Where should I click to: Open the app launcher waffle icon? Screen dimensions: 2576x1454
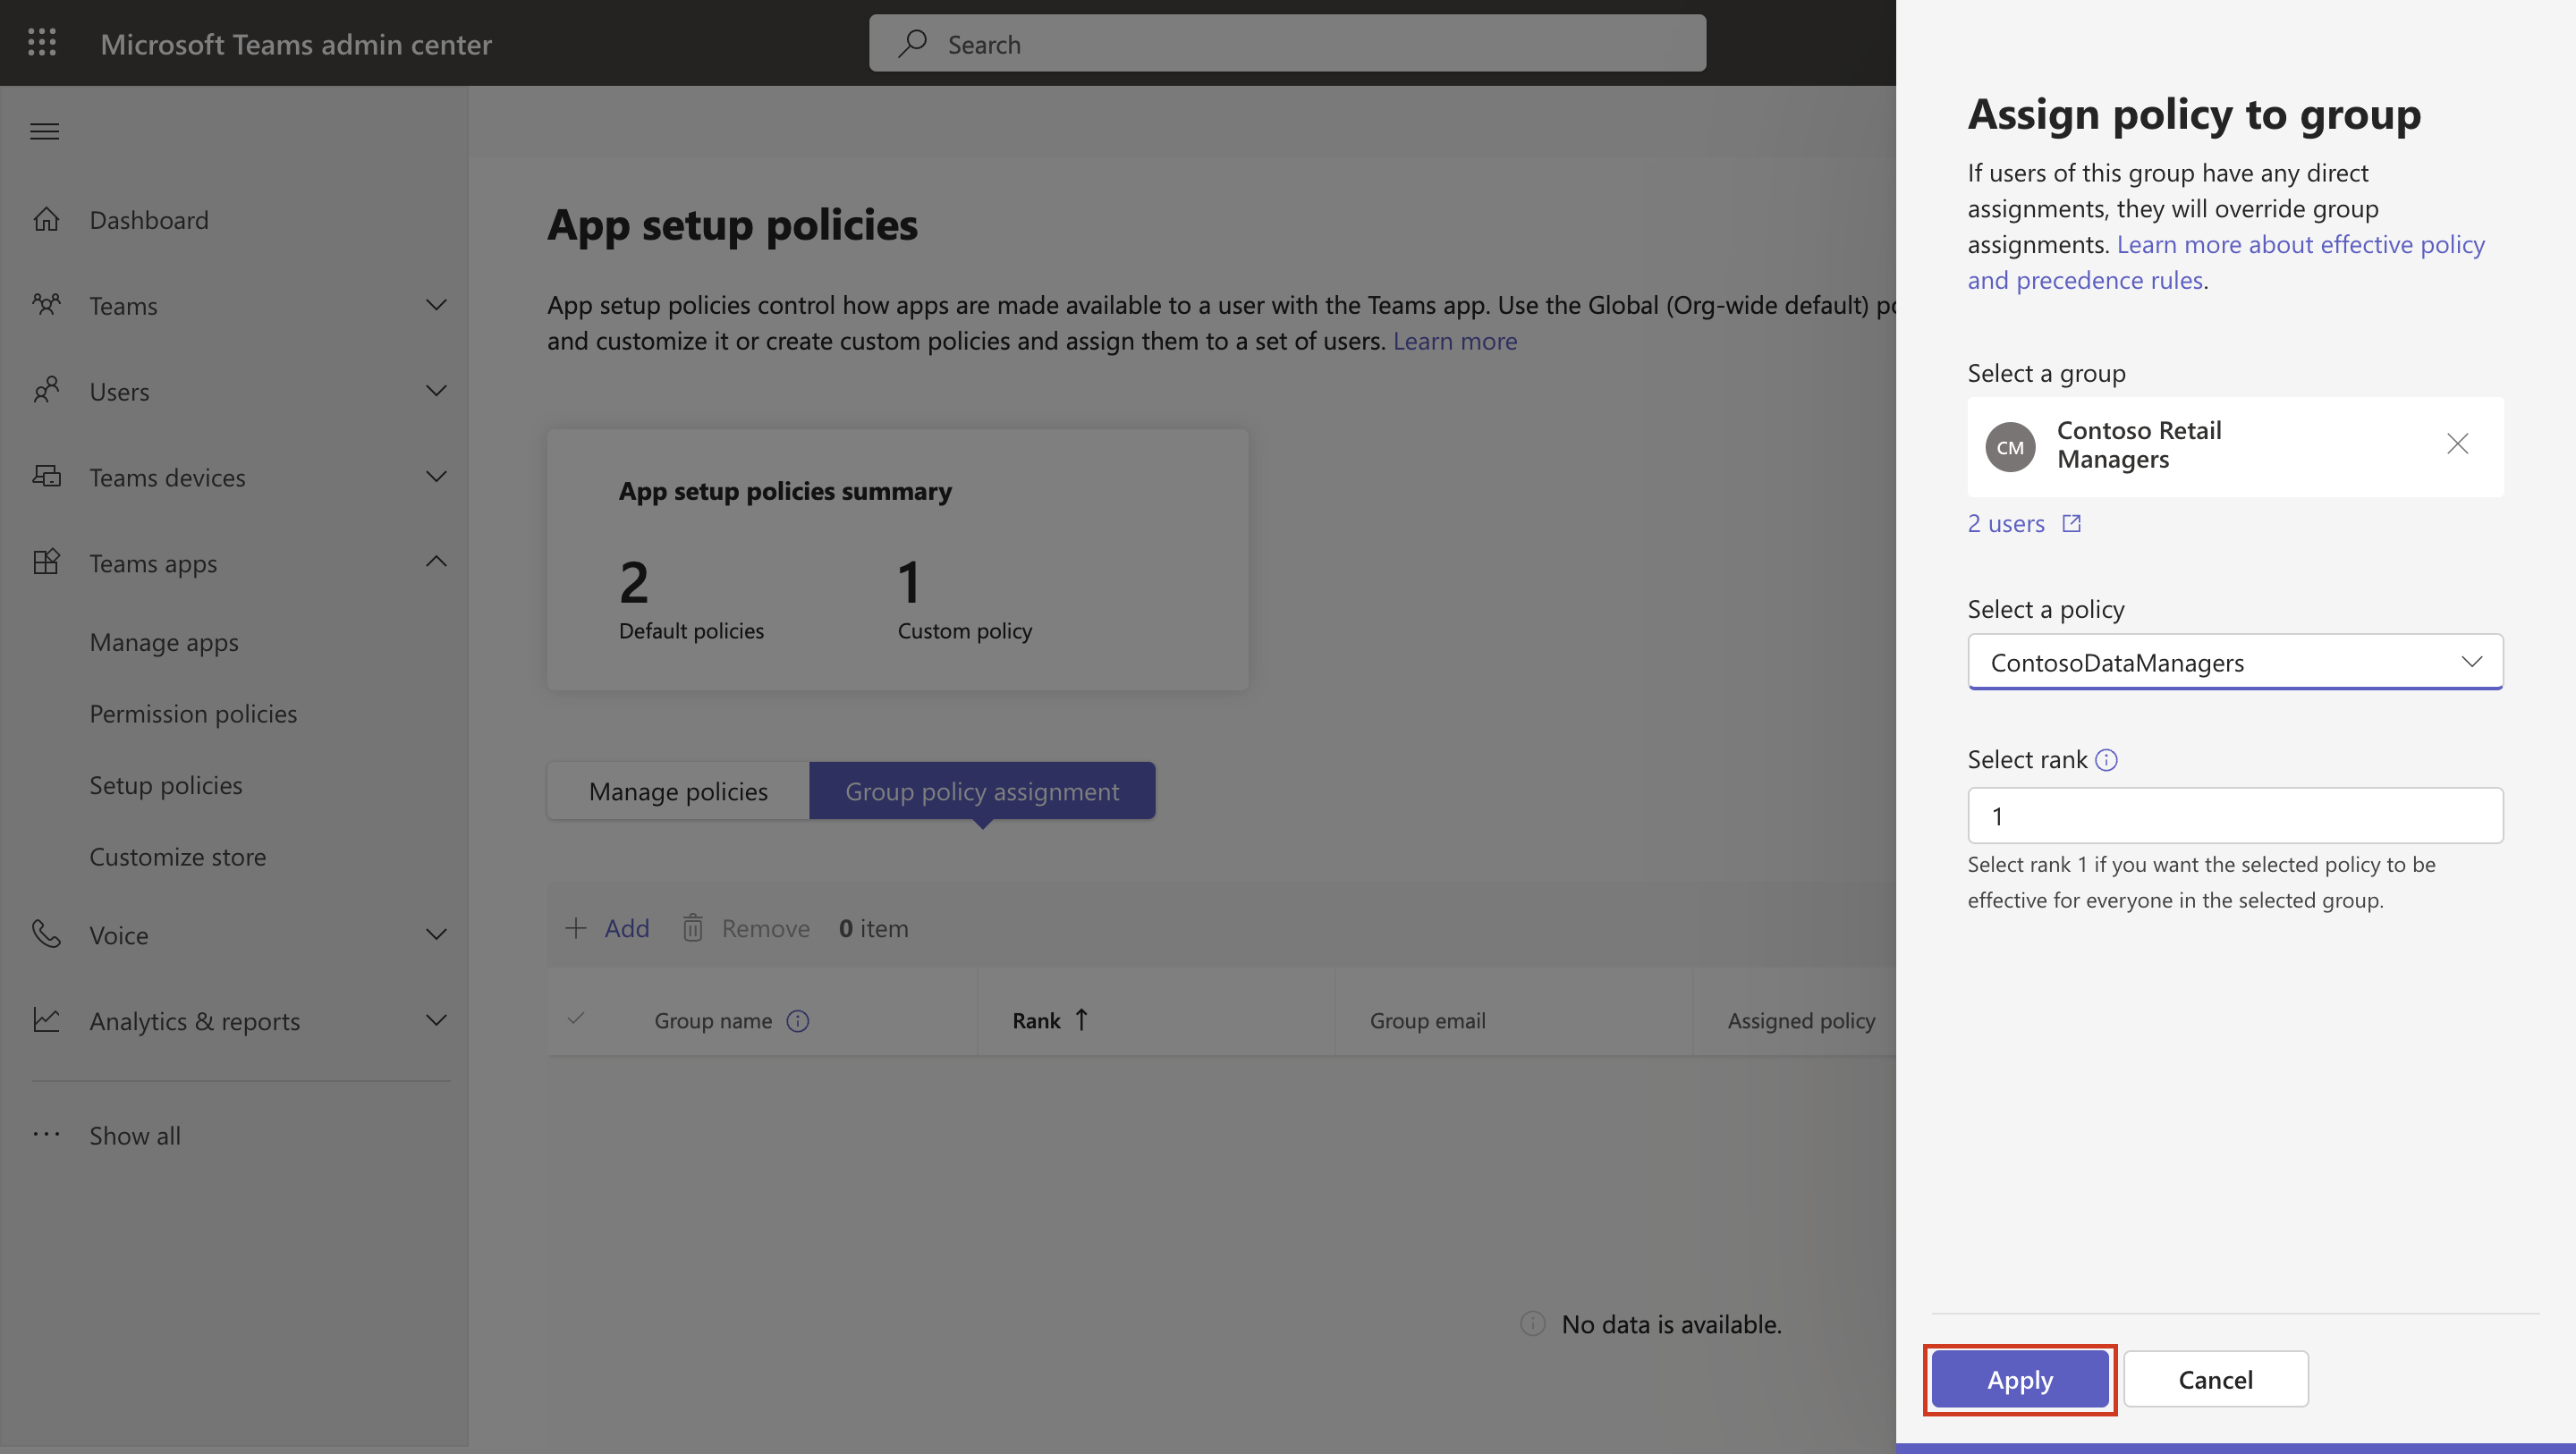point(42,43)
